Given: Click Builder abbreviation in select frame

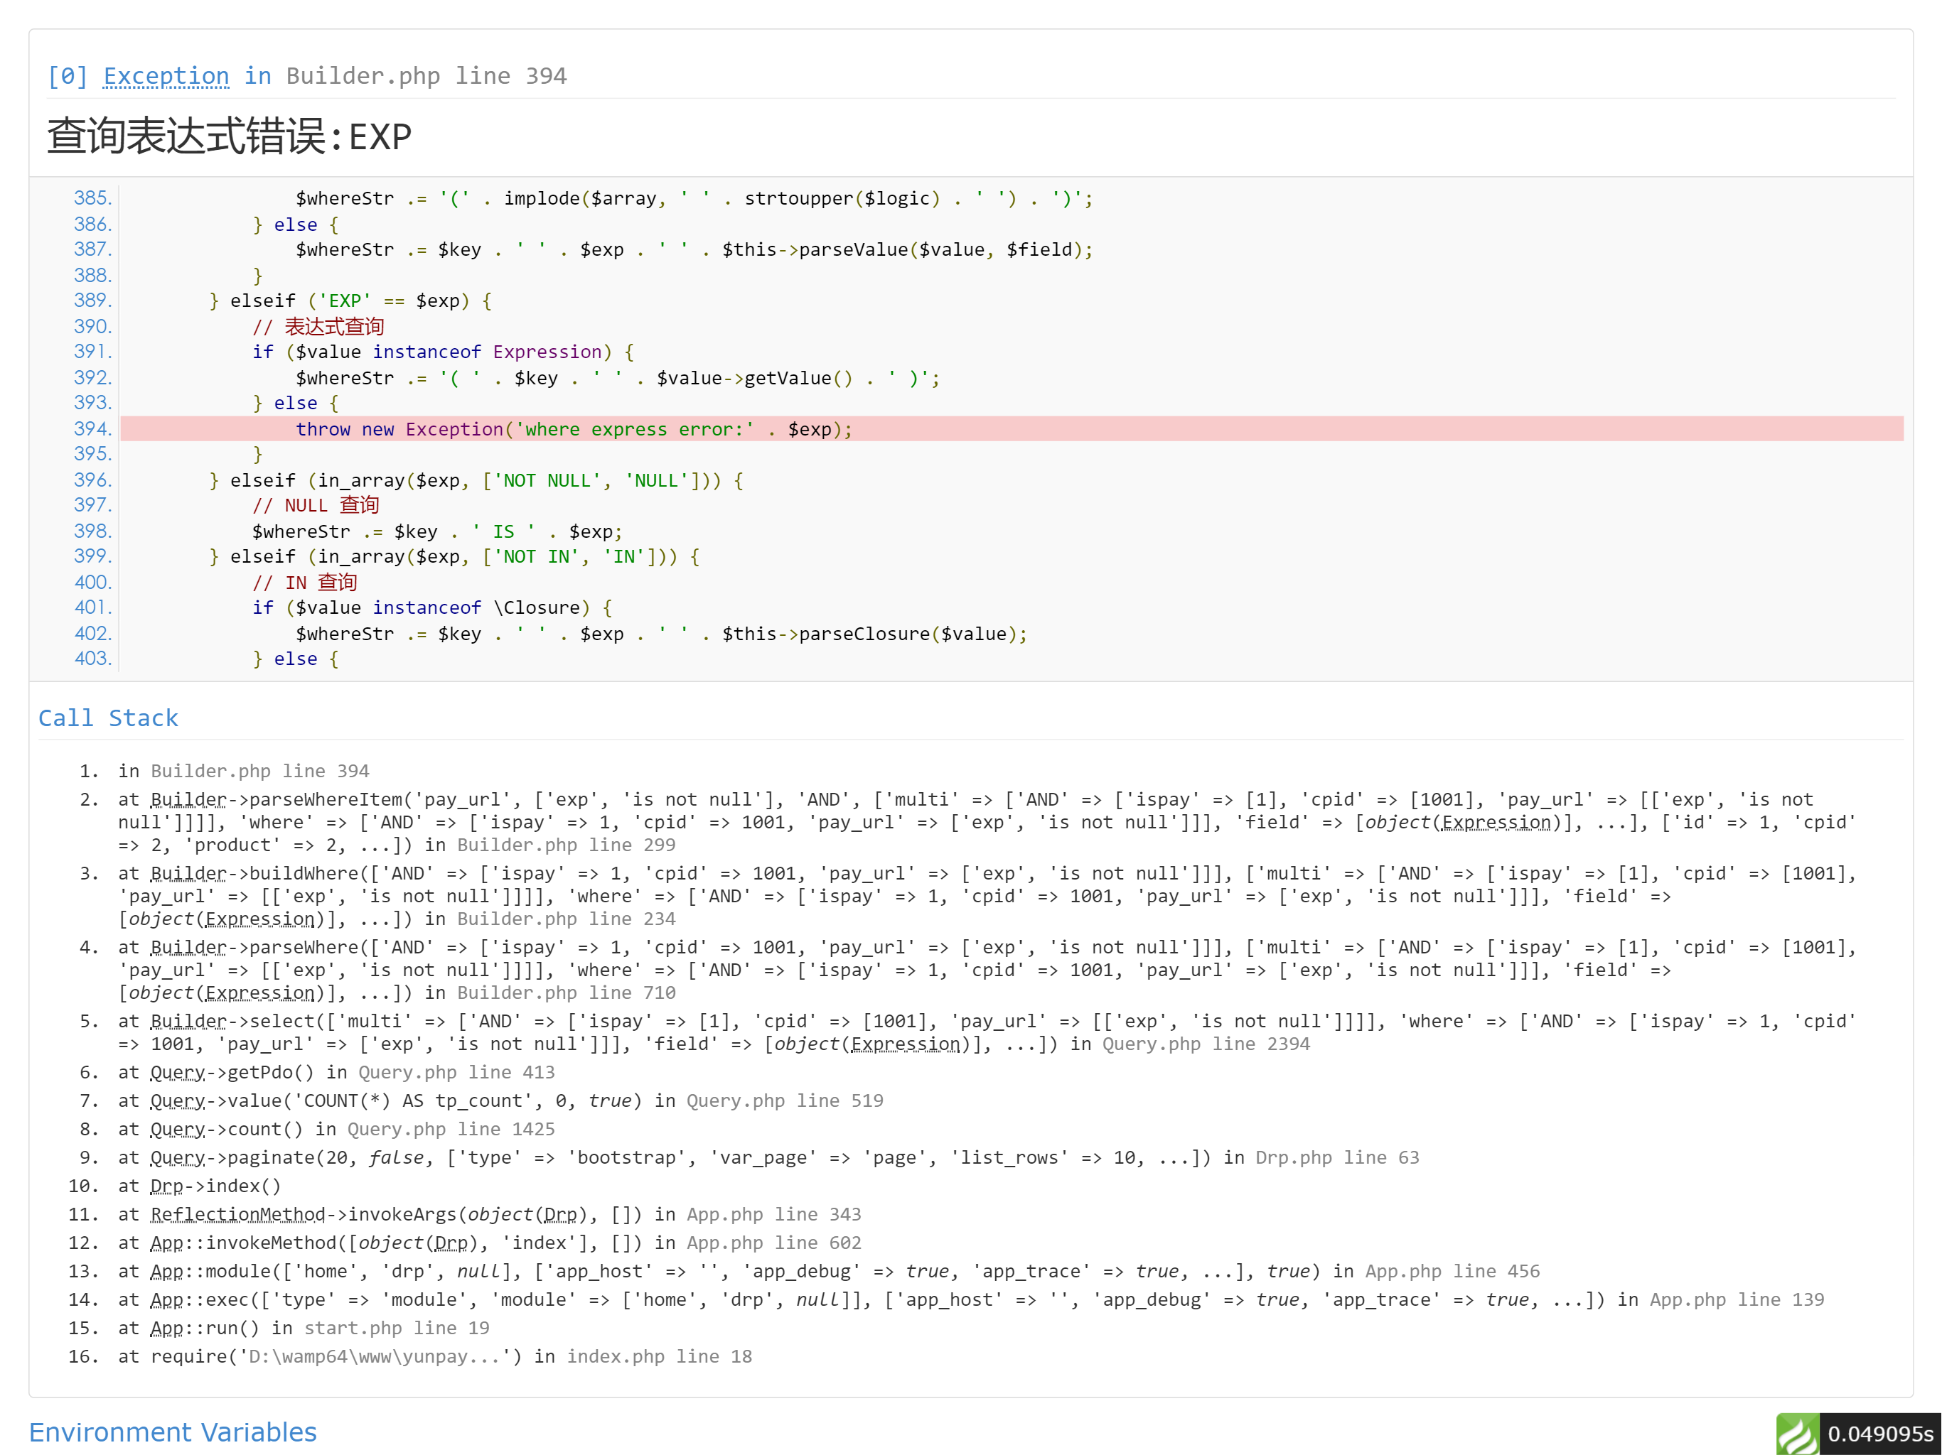Looking at the screenshot, I should (189, 1021).
